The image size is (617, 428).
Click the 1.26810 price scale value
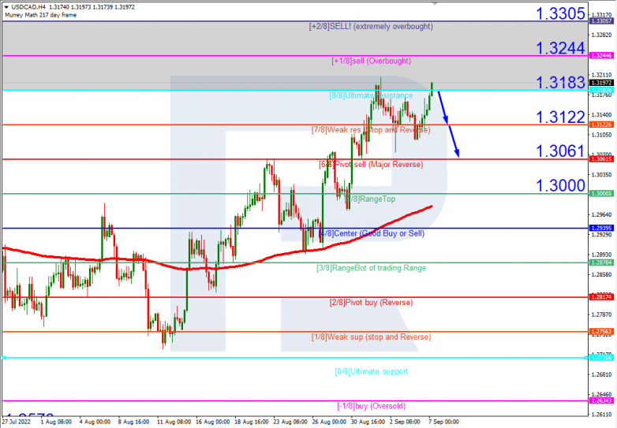point(602,374)
